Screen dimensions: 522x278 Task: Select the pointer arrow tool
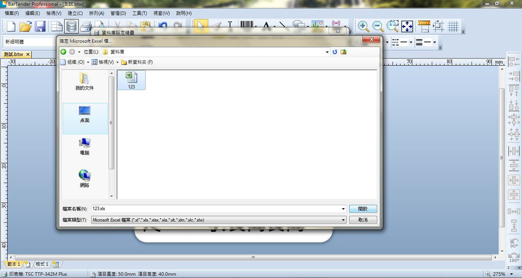(201, 26)
